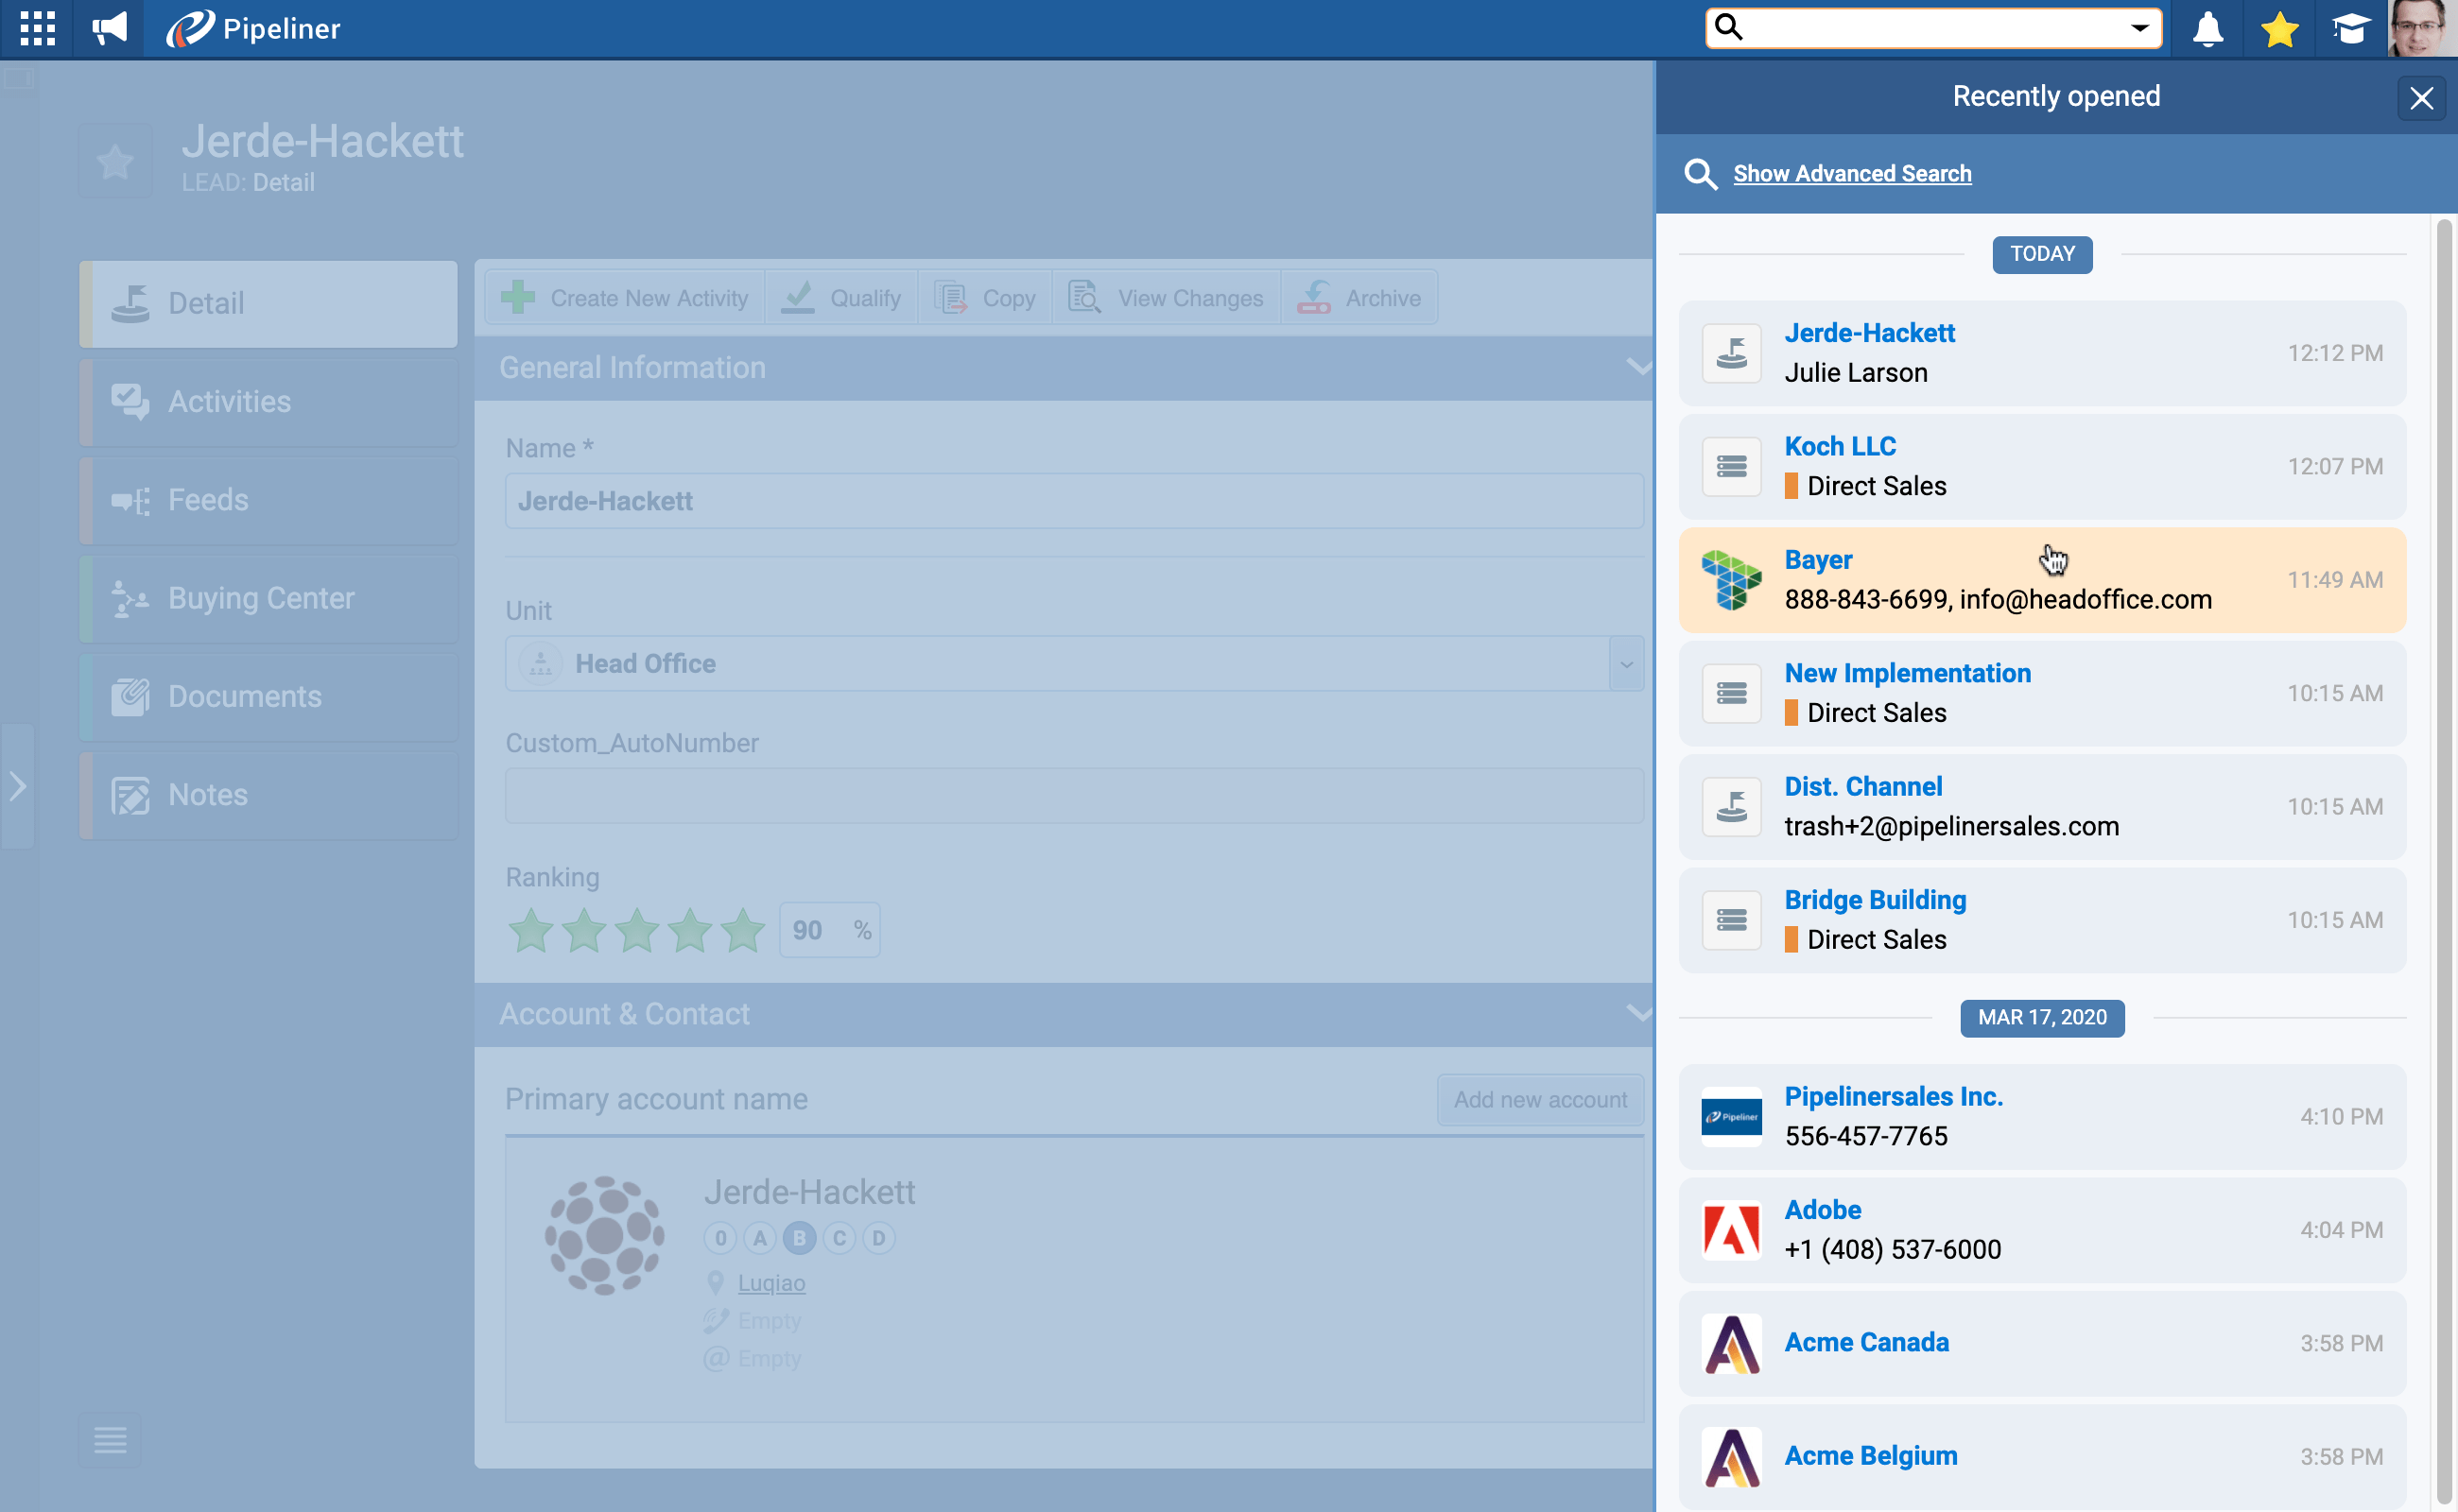Select account class A radio option

coord(759,1238)
